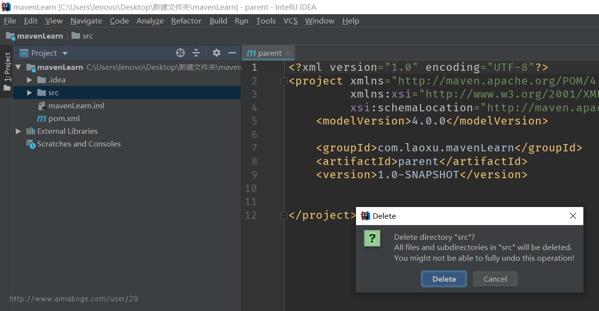The image size is (599, 311).
Task: Click the External Libraries icon
Action: click(30, 131)
